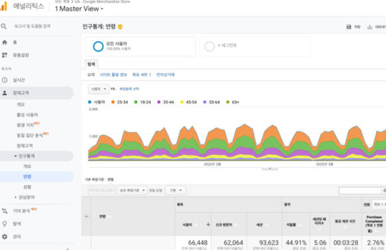Click the help icon next to 세션 column

pos(267,225)
